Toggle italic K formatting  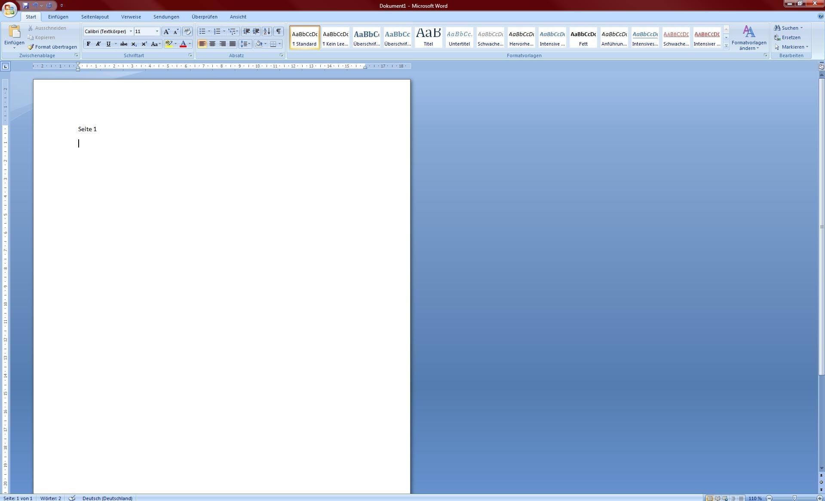98,44
